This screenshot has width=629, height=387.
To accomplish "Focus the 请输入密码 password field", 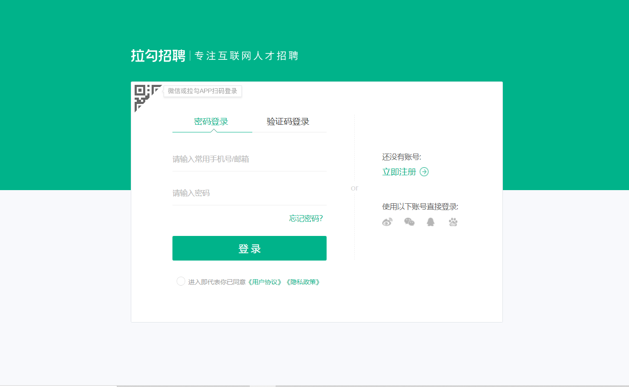I will point(249,193).
